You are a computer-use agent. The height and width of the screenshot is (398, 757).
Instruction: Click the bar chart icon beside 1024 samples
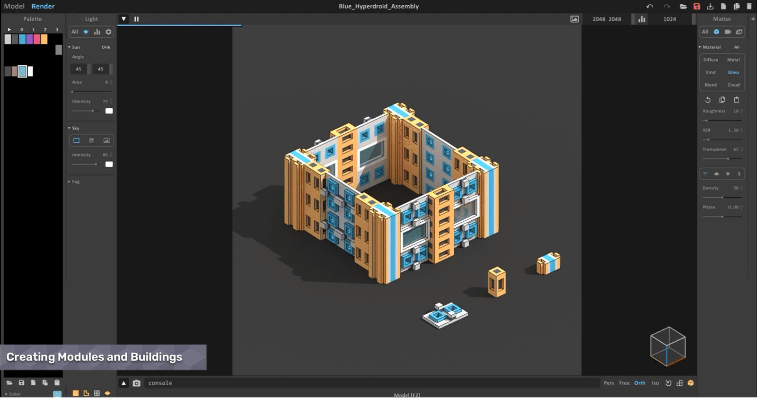tap(642, 19)
